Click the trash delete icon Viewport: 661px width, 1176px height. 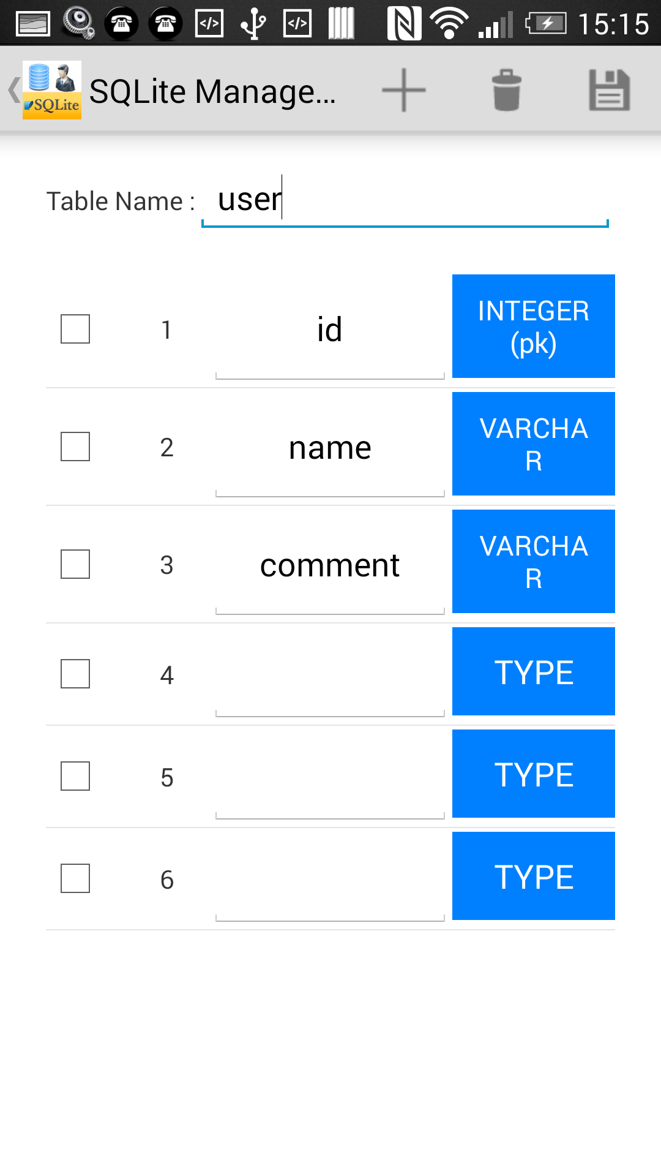coord(507,91)
